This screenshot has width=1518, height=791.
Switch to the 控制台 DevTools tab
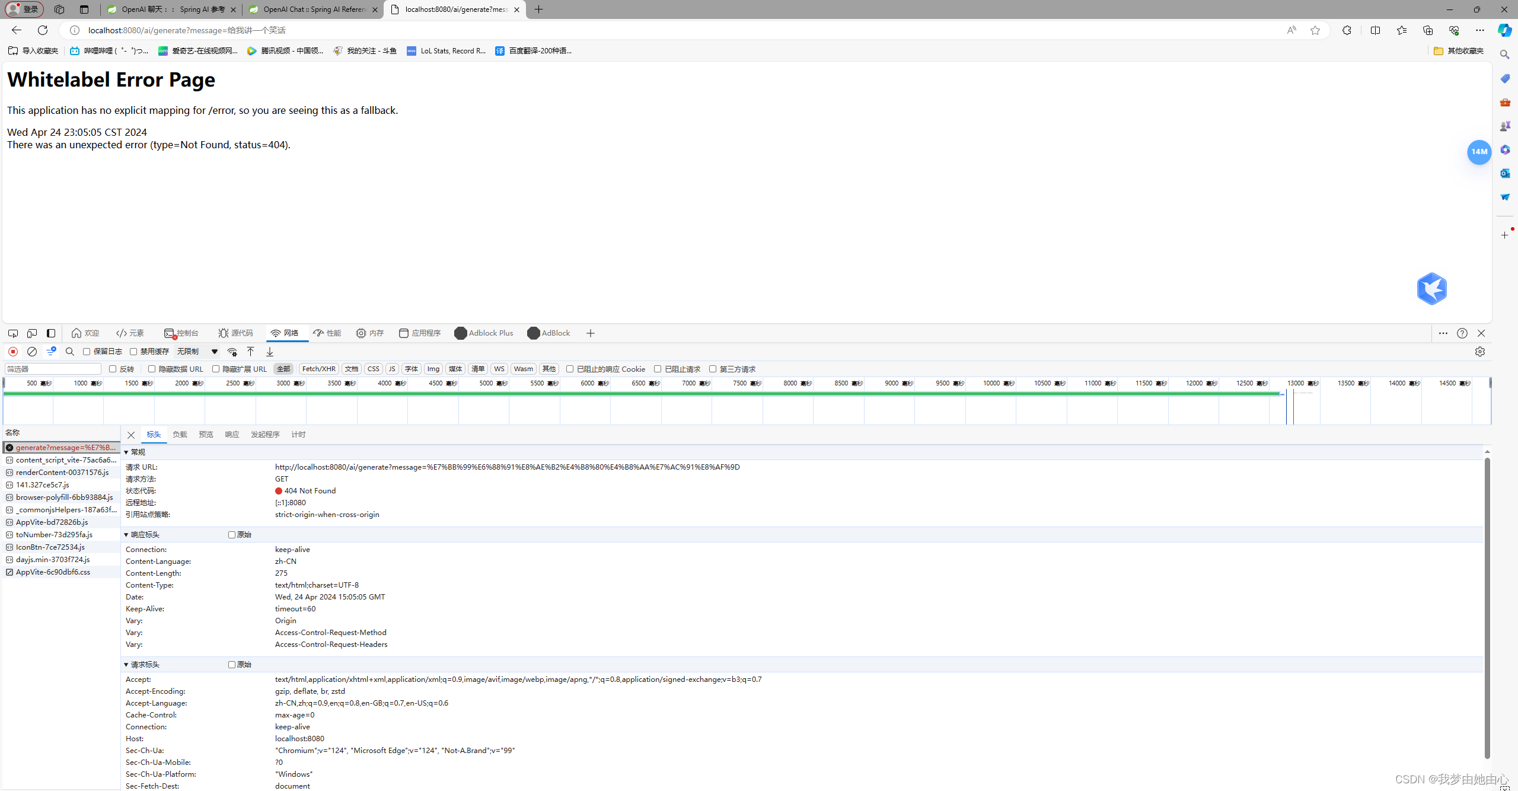pyautogui.click(x=181, y=333)
